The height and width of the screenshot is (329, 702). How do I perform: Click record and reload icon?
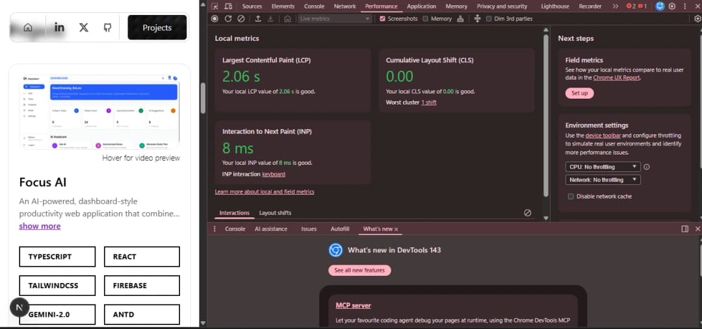[228, 19]
